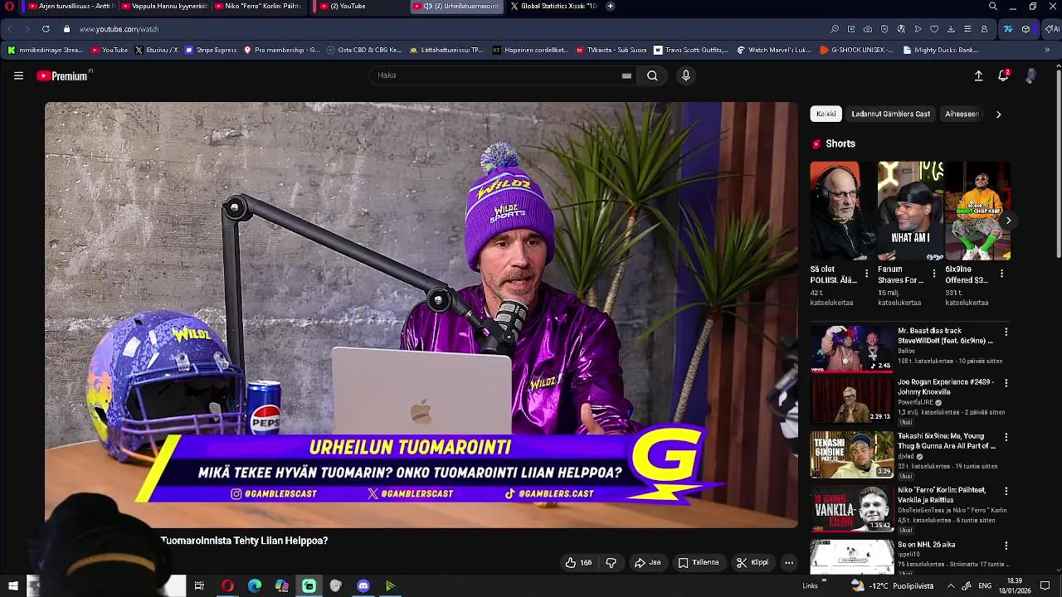
Task: Show more bookmarks with the chevron
Action: coord(1047,50)
